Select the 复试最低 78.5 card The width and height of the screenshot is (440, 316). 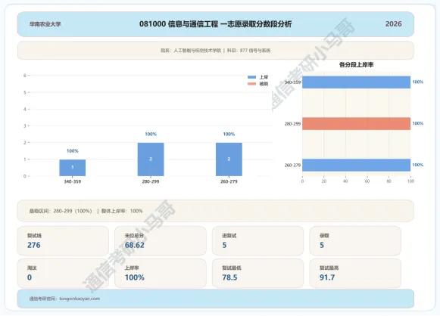click(258, 273)
